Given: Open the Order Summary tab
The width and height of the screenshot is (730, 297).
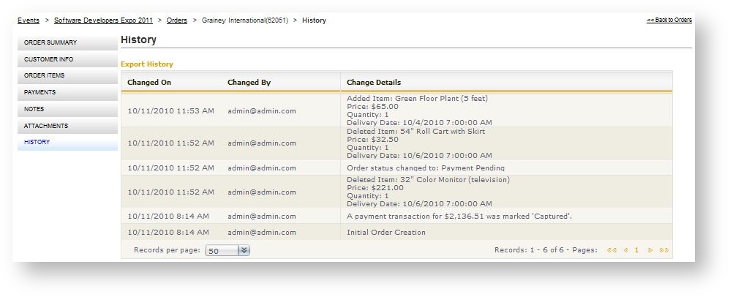Looking at the screenshot, I should (67, 42).
